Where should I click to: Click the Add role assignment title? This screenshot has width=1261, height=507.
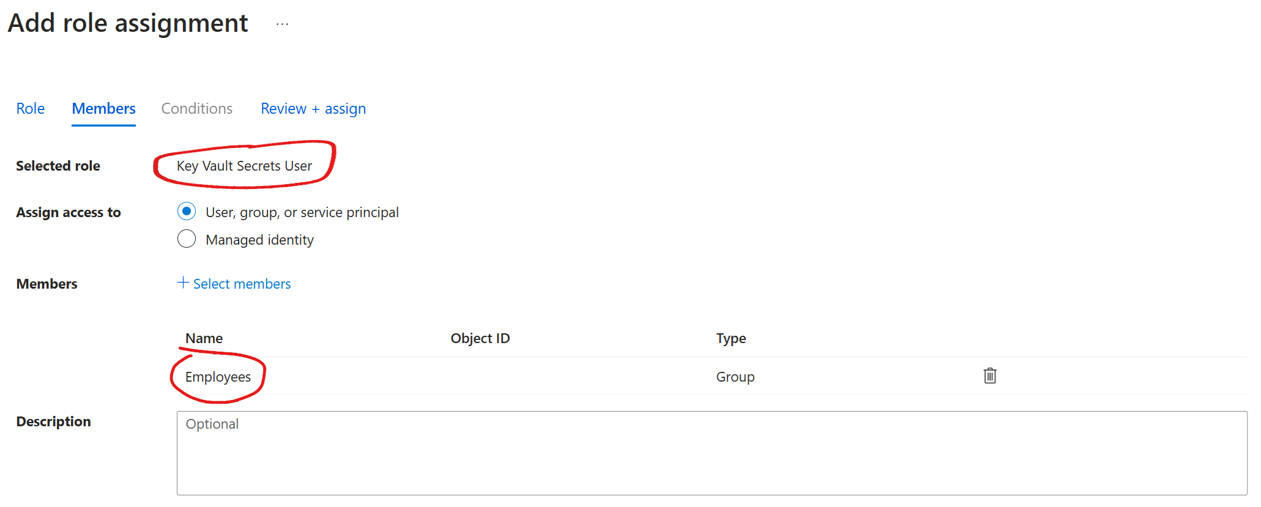click(x=128, y=23)
